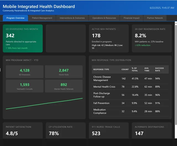177x146 pixels.
Task: Open the Patient Management tab
Action: click(42, 18)
